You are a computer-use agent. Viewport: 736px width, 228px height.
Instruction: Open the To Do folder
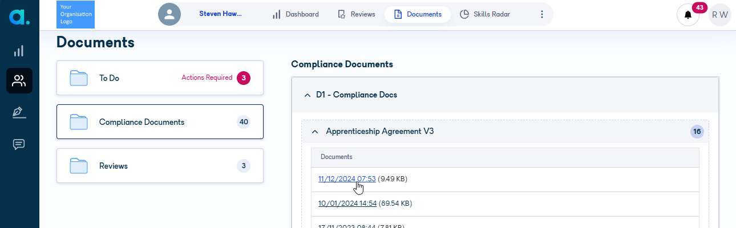click(160, 78)
